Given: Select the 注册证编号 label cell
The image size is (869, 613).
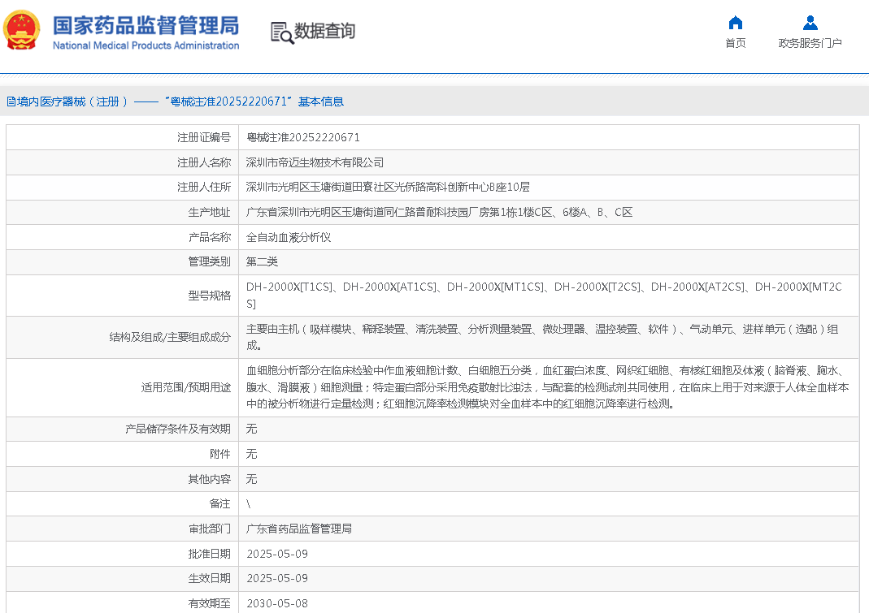Looking at the screenshot, I should [204, 137].
